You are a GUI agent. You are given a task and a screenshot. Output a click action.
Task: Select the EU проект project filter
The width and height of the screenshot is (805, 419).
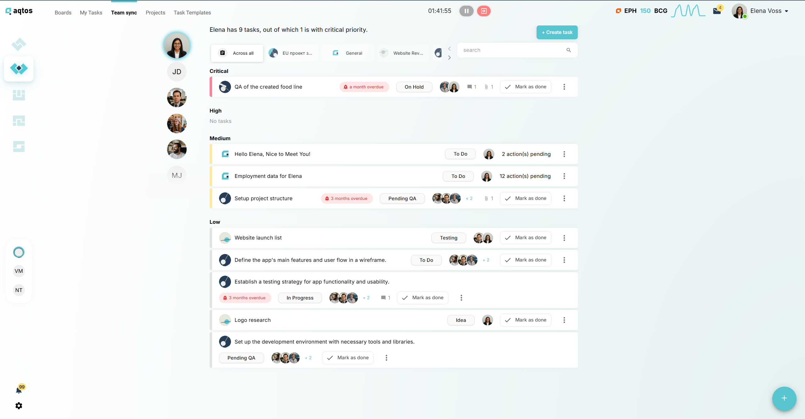pyautogui.click(x=292, y=53)
